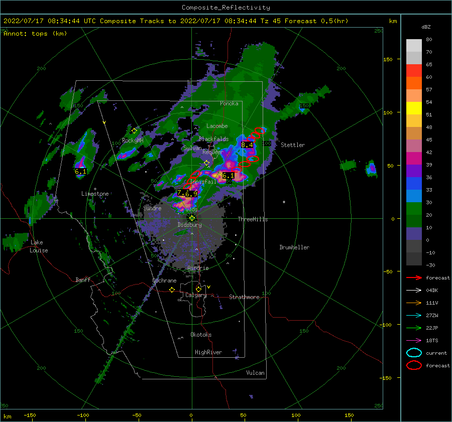Click the 6.1 storm label west of Limestone

(80, 172)
